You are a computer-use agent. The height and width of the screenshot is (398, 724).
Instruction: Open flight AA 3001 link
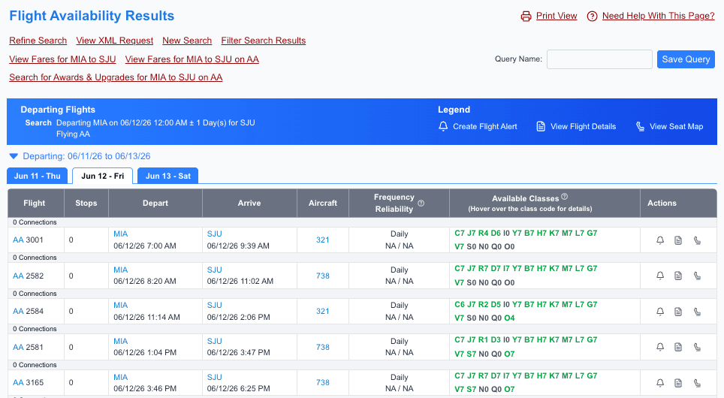click(18, 240)
